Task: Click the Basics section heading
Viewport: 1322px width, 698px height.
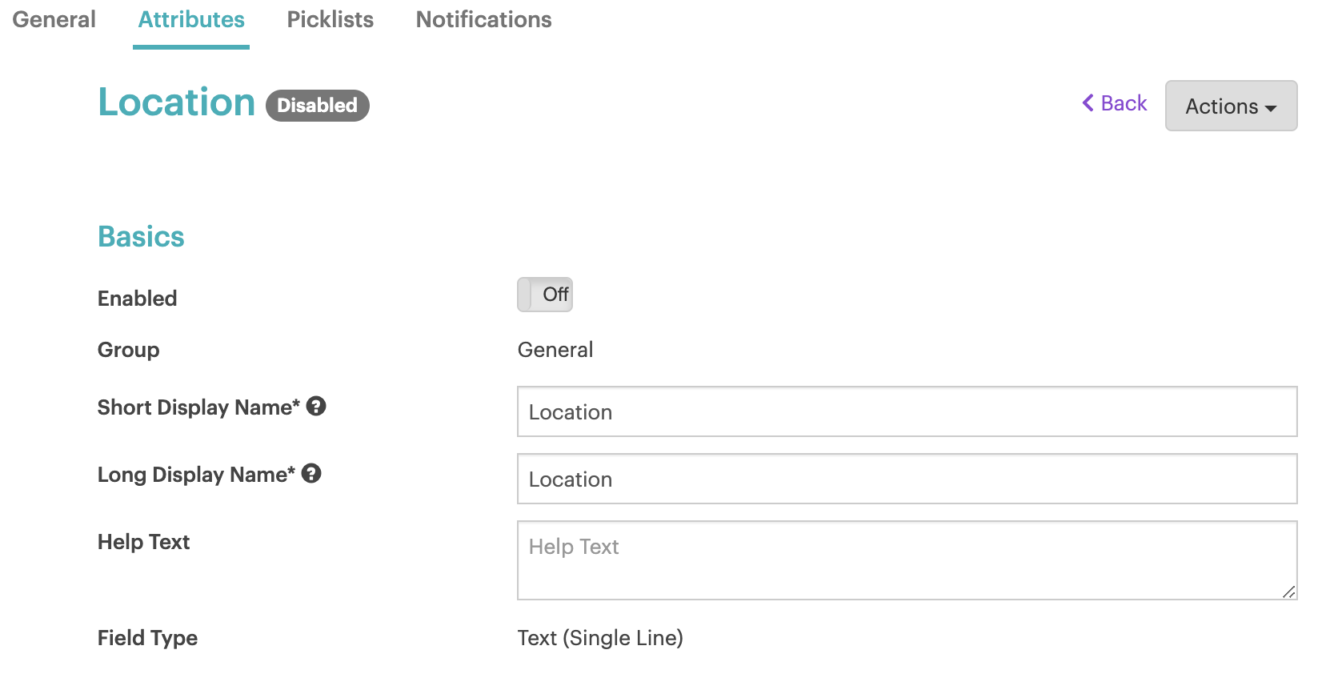Action: click(x=141, y=237)
